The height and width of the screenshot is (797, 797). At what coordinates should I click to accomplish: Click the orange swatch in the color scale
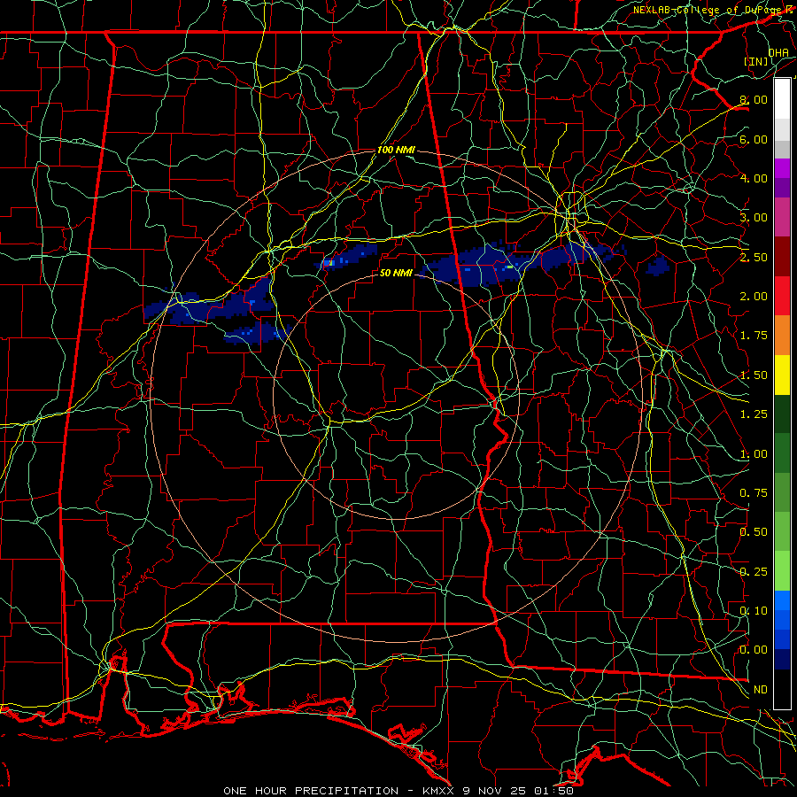coord(782,336)
